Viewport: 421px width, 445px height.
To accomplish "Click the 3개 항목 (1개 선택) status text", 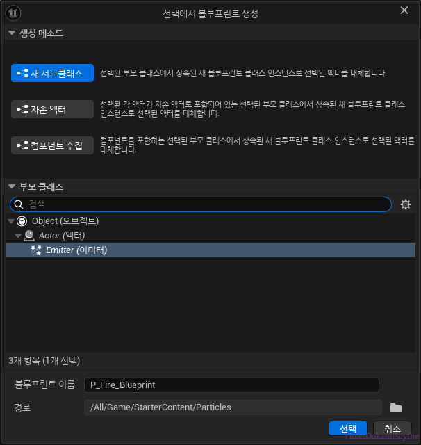I will tap(44, 361).
